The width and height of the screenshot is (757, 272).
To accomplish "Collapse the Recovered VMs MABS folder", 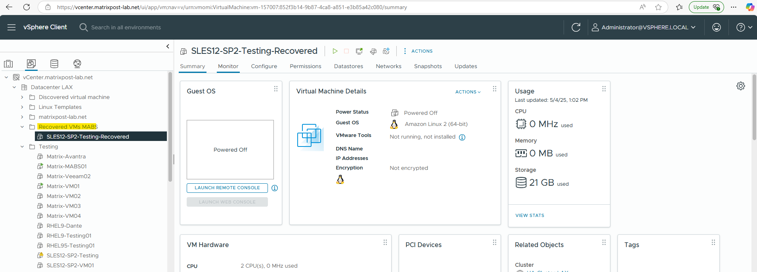I will [x=22, y=127].
